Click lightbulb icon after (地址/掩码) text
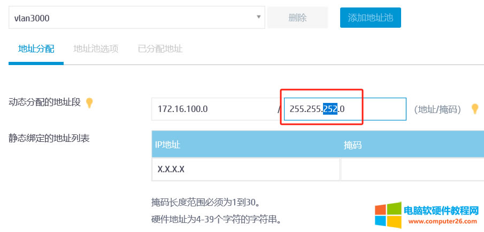The image size is (484, 232). click(x=474, y=109)
